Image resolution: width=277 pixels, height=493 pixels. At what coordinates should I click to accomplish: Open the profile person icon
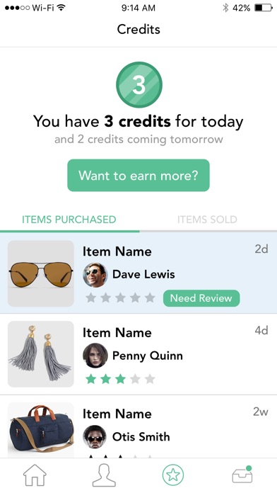point(104,475)
